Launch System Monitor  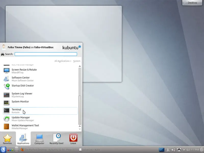point(40,103)
